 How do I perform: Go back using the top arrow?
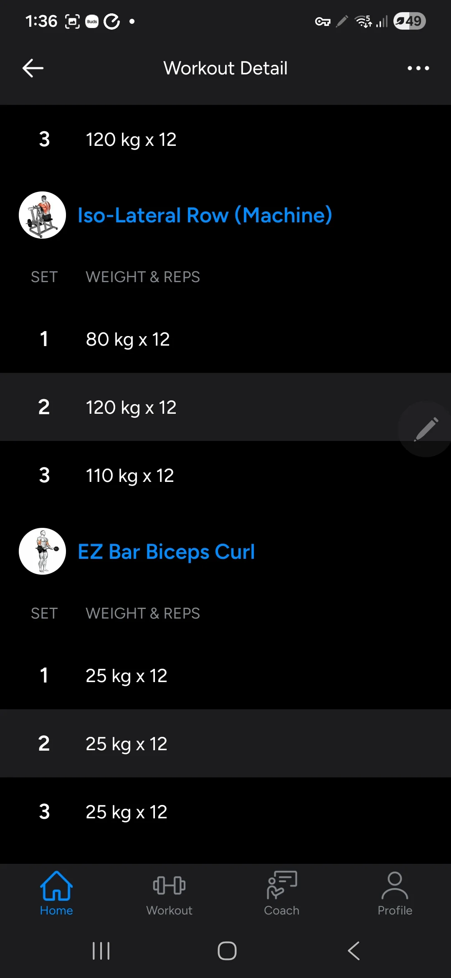pos(33,68)
